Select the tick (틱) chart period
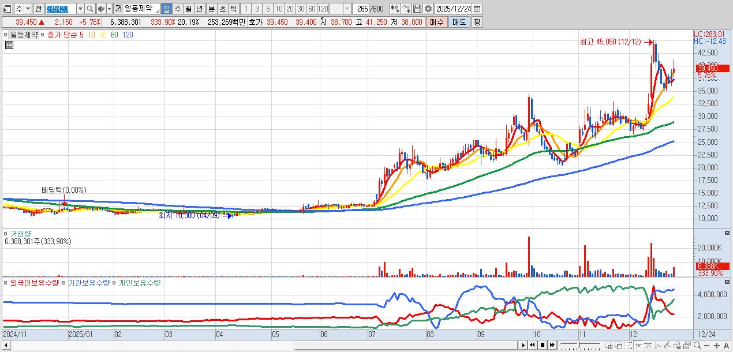Screen dimensions: 733x352 (234, 9)
